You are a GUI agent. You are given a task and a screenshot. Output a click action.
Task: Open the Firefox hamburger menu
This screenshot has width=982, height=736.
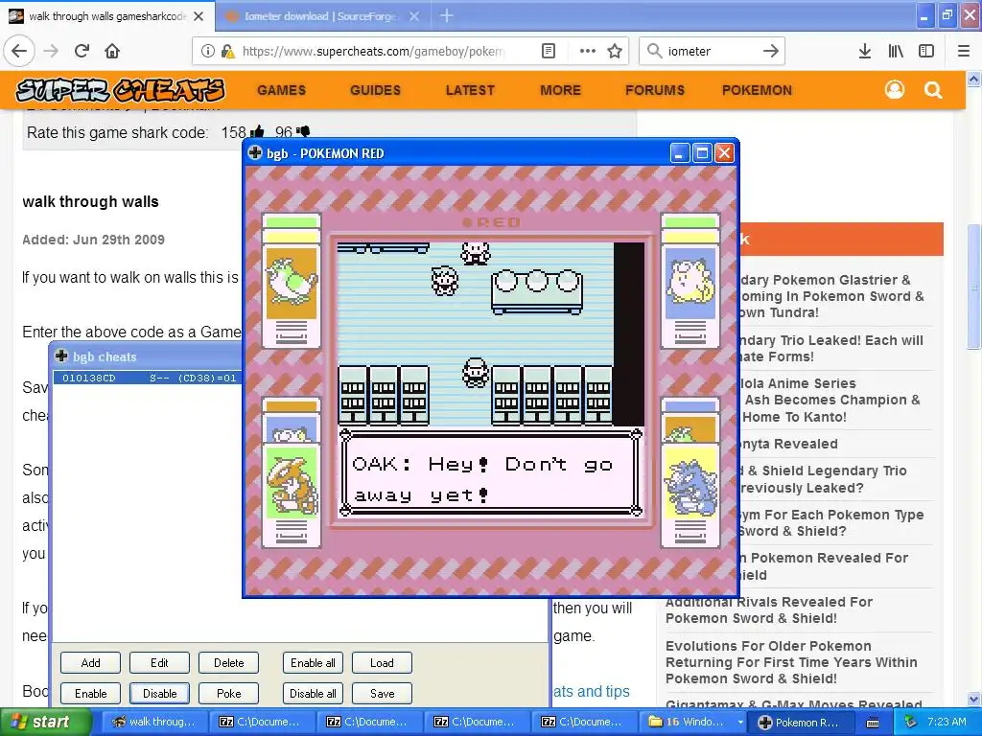tap(964, 51)
